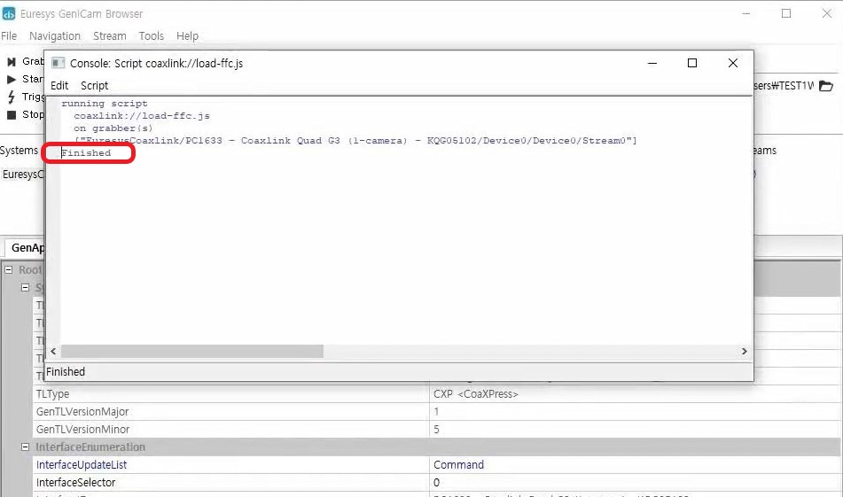
Task: Collapse the Root tree node
Action: (9, 270)
